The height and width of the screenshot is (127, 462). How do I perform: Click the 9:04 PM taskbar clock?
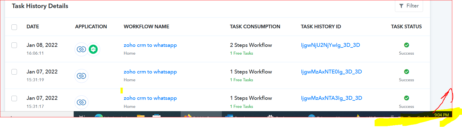[x=441, y=115]
